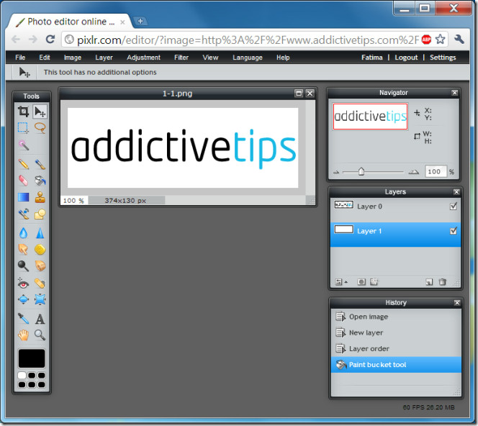Select the Lasso tool
The image size is (478, 426).
[40, 128]
